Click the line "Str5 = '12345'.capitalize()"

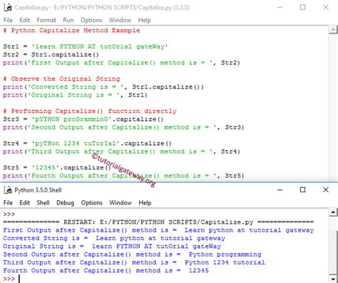point(57,167)
